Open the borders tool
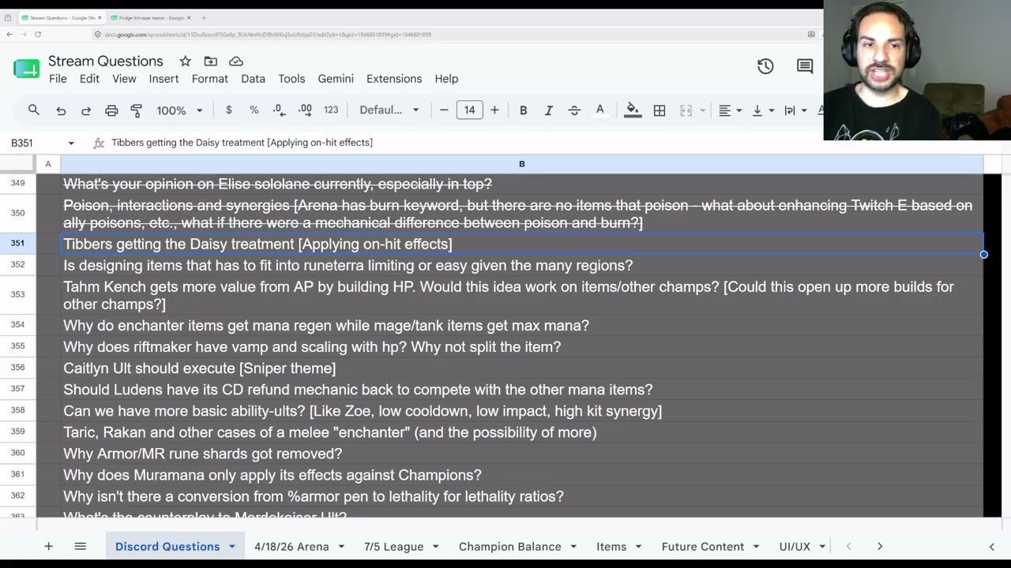Viewport: 1011px width, 568px height. coord(660,110)
